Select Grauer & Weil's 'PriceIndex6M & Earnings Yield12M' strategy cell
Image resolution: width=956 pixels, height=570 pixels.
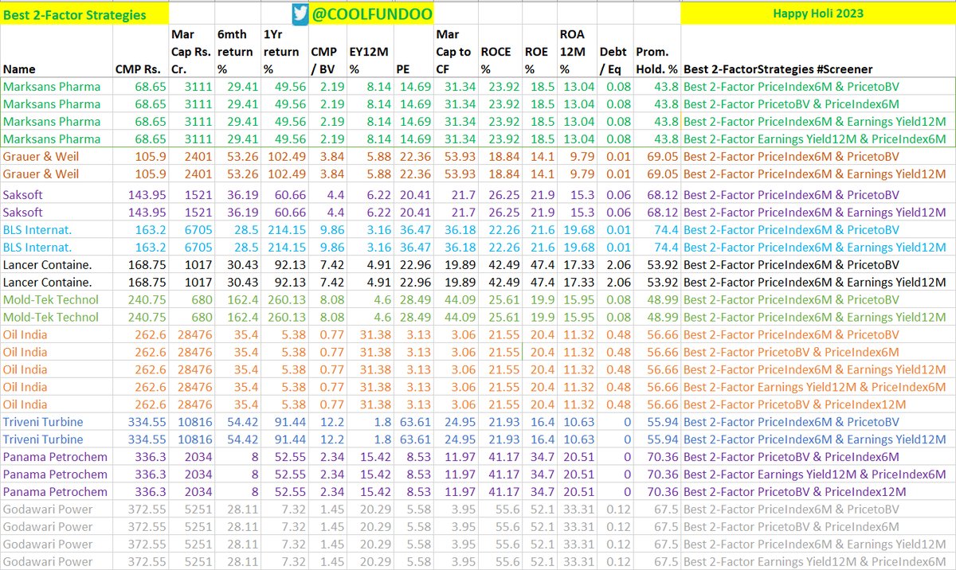click(817, 174)
